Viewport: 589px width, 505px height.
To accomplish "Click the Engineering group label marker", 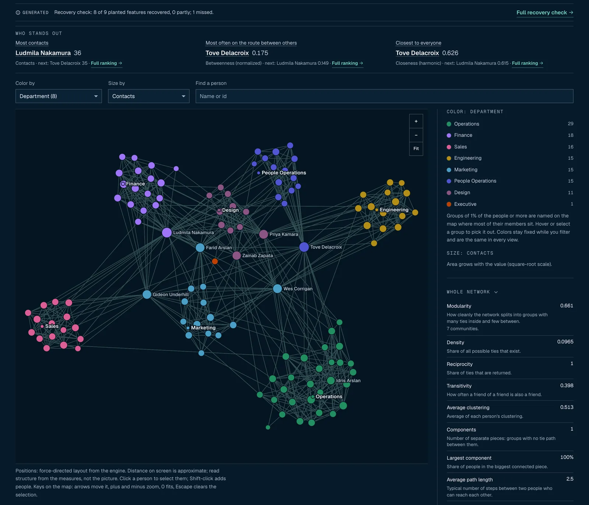I will [x=377, y=210].
